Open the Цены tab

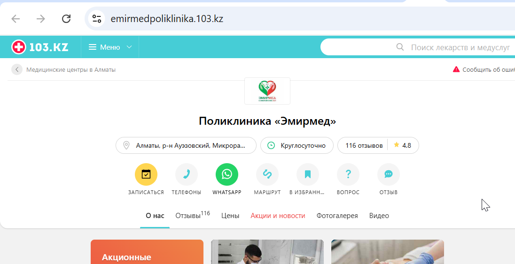230,216
